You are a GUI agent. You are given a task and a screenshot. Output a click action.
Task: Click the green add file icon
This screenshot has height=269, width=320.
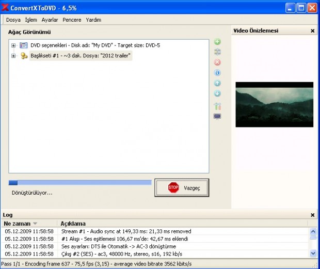point(217,42)
